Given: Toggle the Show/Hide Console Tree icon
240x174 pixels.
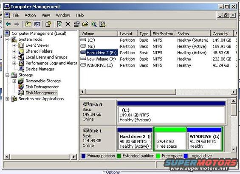Looking at the screenshot, I should [37, 24].
